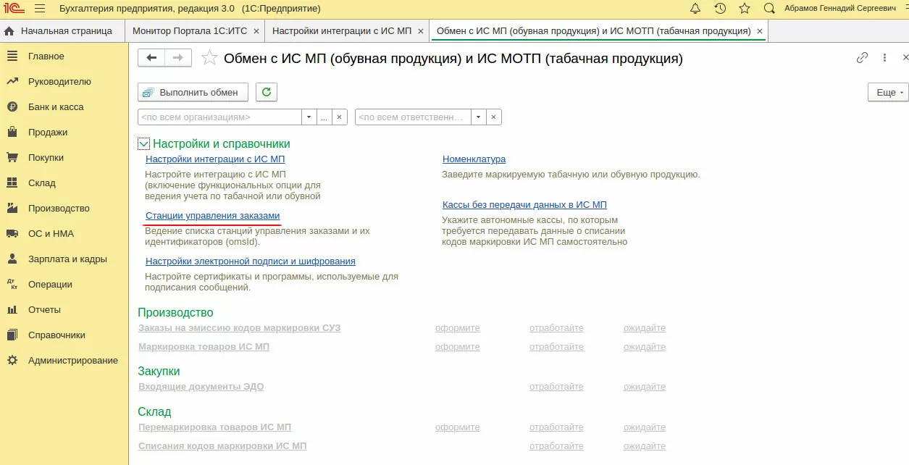
Task: Click ожидайте in Входящие документы ЭДО row
Action: pyautogui.click(x=645, y=387)
